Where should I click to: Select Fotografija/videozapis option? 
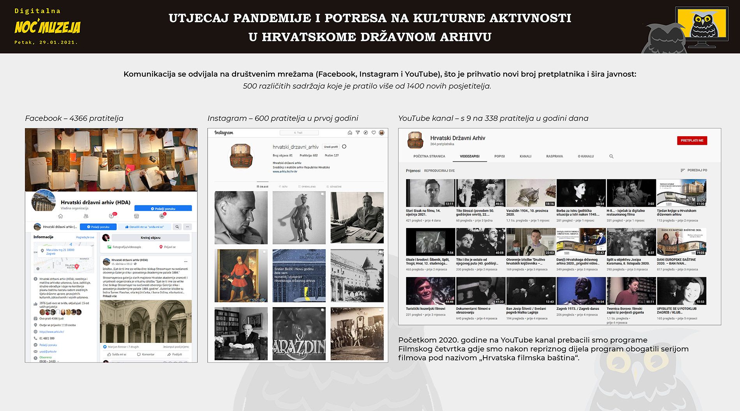[125, 247]
